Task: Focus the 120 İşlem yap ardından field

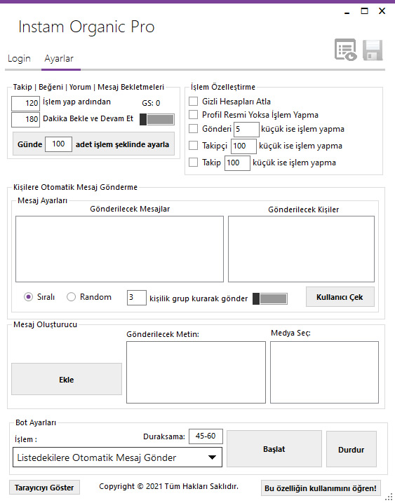Action: click(26, 103)
